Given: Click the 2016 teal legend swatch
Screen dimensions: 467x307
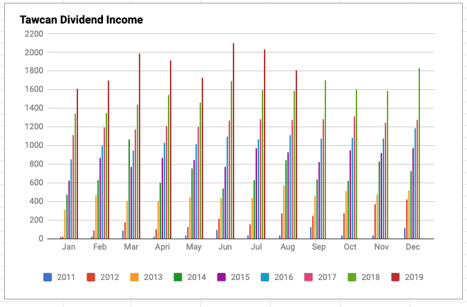Looking at the screenshot, I should [x=265, y=277].
